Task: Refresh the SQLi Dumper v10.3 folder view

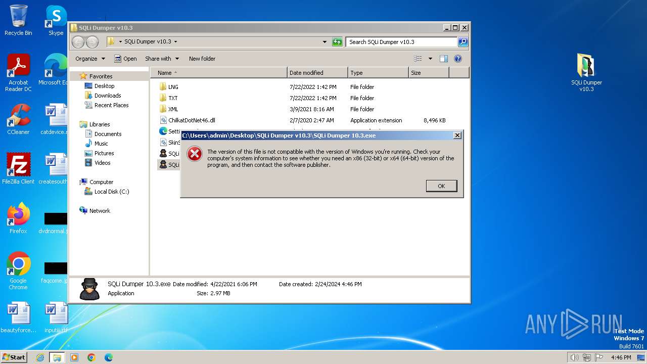Action: point(337,42)
